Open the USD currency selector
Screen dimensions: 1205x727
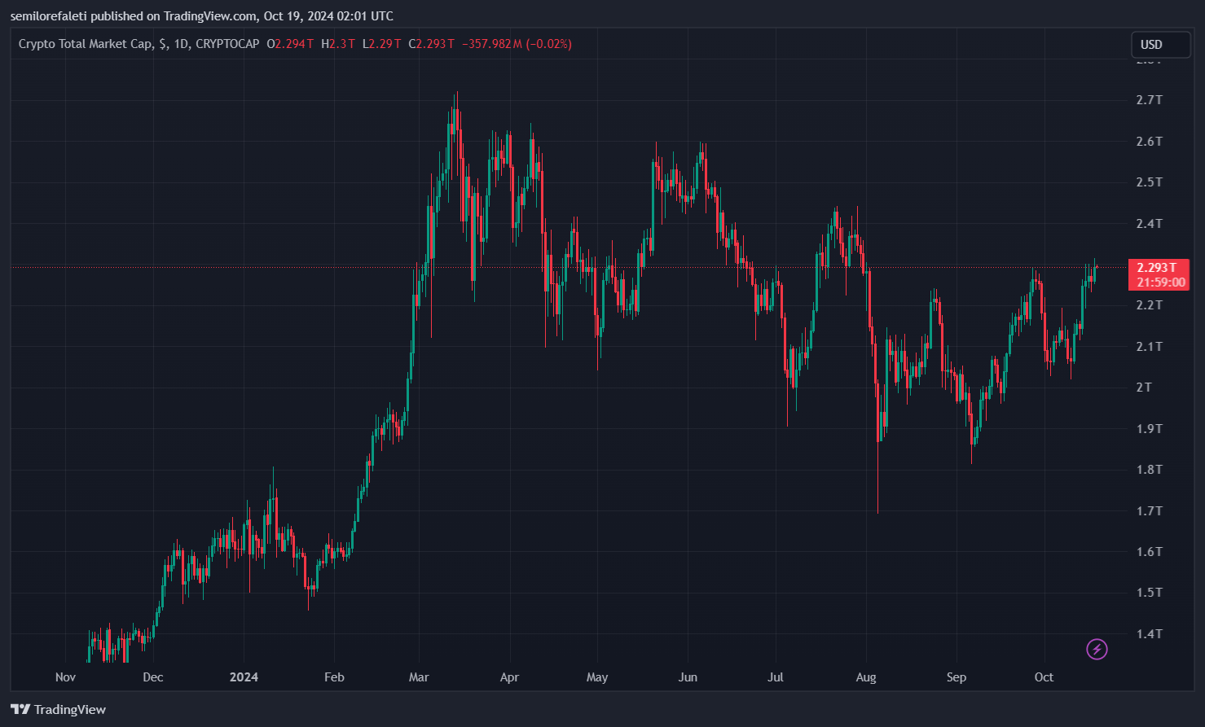[x=1160, y=45]
